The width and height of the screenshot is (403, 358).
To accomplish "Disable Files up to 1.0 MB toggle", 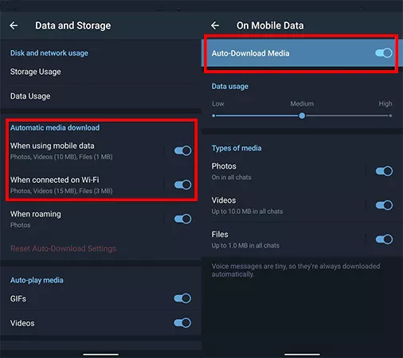I will pyautogui.click(x=384, y=239).
